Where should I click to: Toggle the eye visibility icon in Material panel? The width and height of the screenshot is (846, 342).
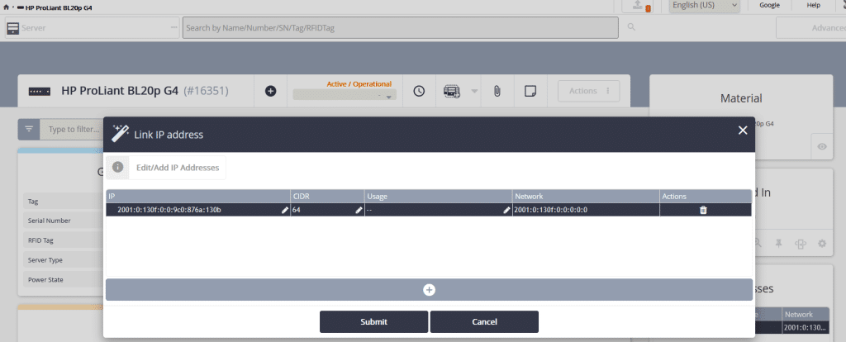pyautogui.click(x=821, y=146)
